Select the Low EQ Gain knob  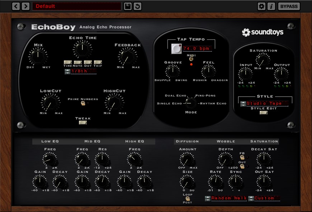pos(40,182)
